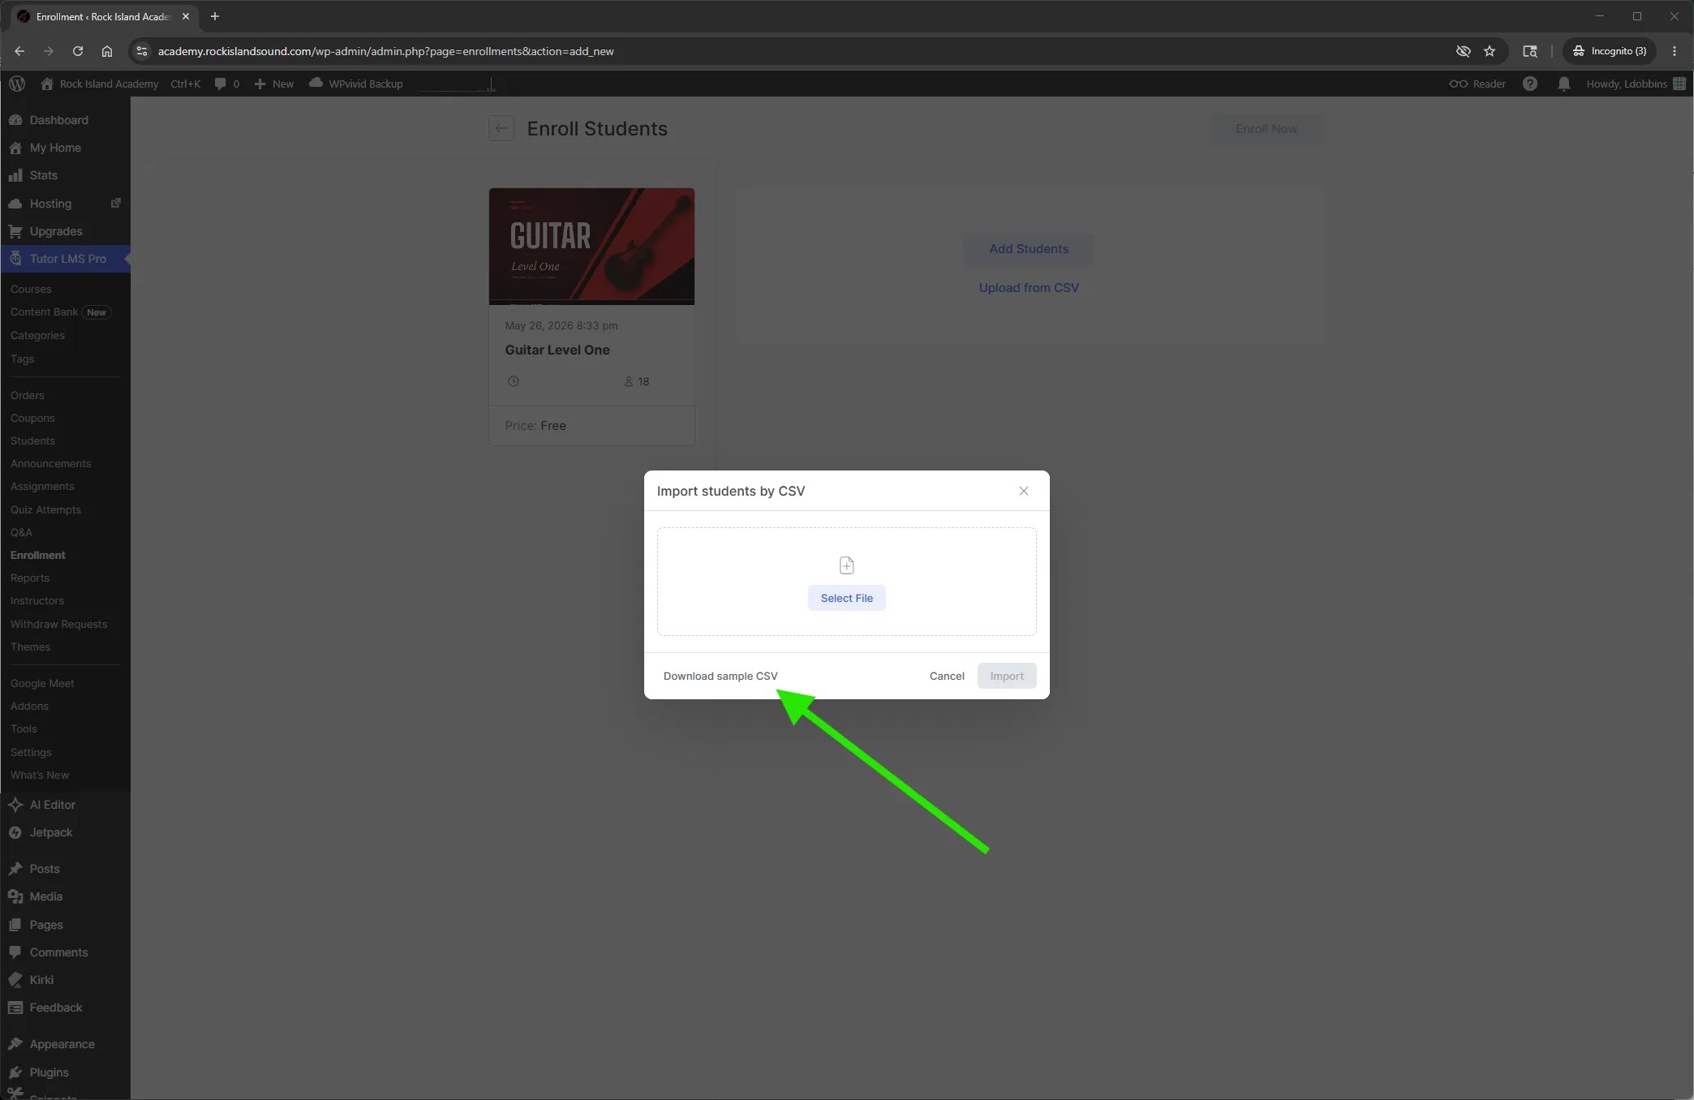
Task: Open Jetpack in the sidebar
Action: click(x=51, y=832)
